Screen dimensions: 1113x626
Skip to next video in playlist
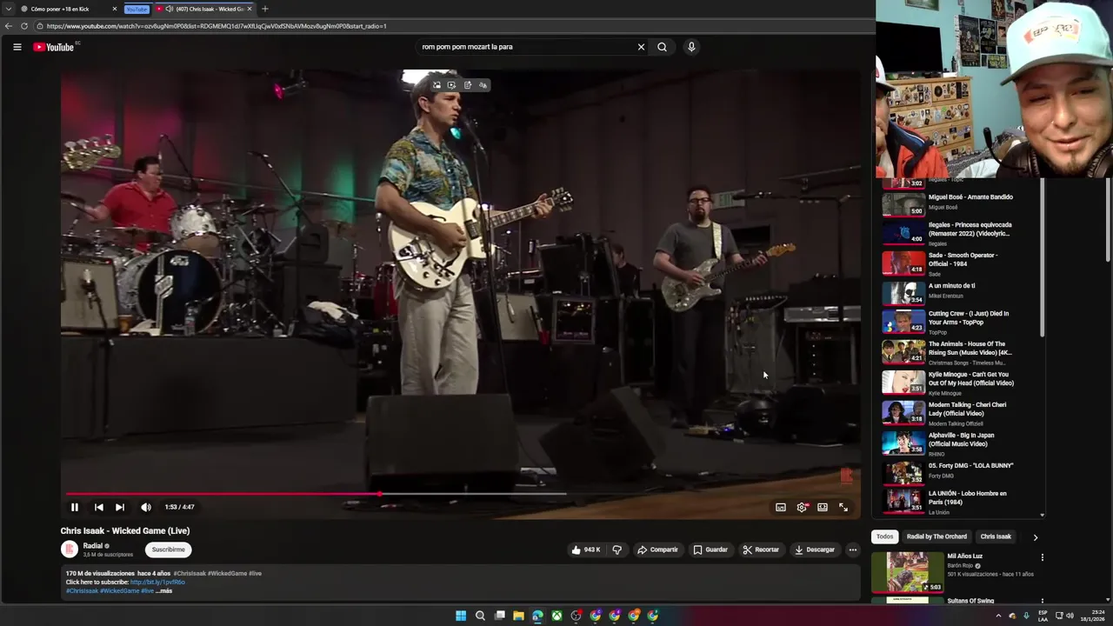coord(120,507)
